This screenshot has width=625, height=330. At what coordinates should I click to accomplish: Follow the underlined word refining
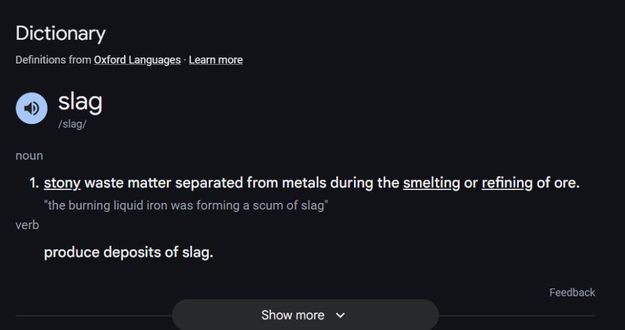pyautogui.click(x=507, y=183)
